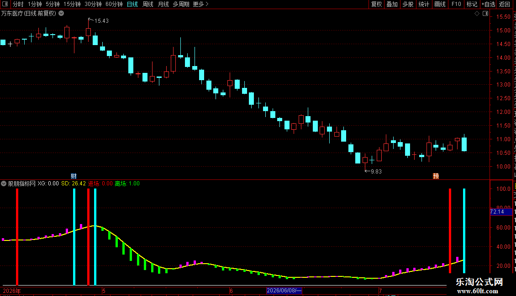Image resolution: width=516 pixels, height=296 pixels.
Task: Select the 15分钟 period
Action: click(72, 4)
